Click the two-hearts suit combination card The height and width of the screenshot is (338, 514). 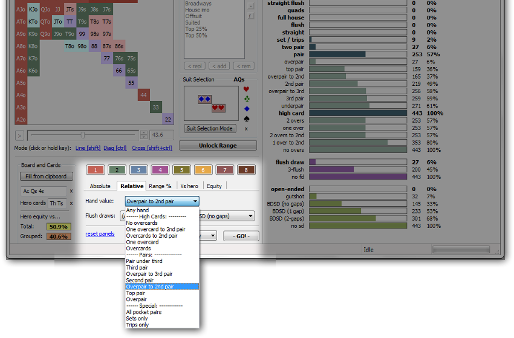[x=218, y=108]
